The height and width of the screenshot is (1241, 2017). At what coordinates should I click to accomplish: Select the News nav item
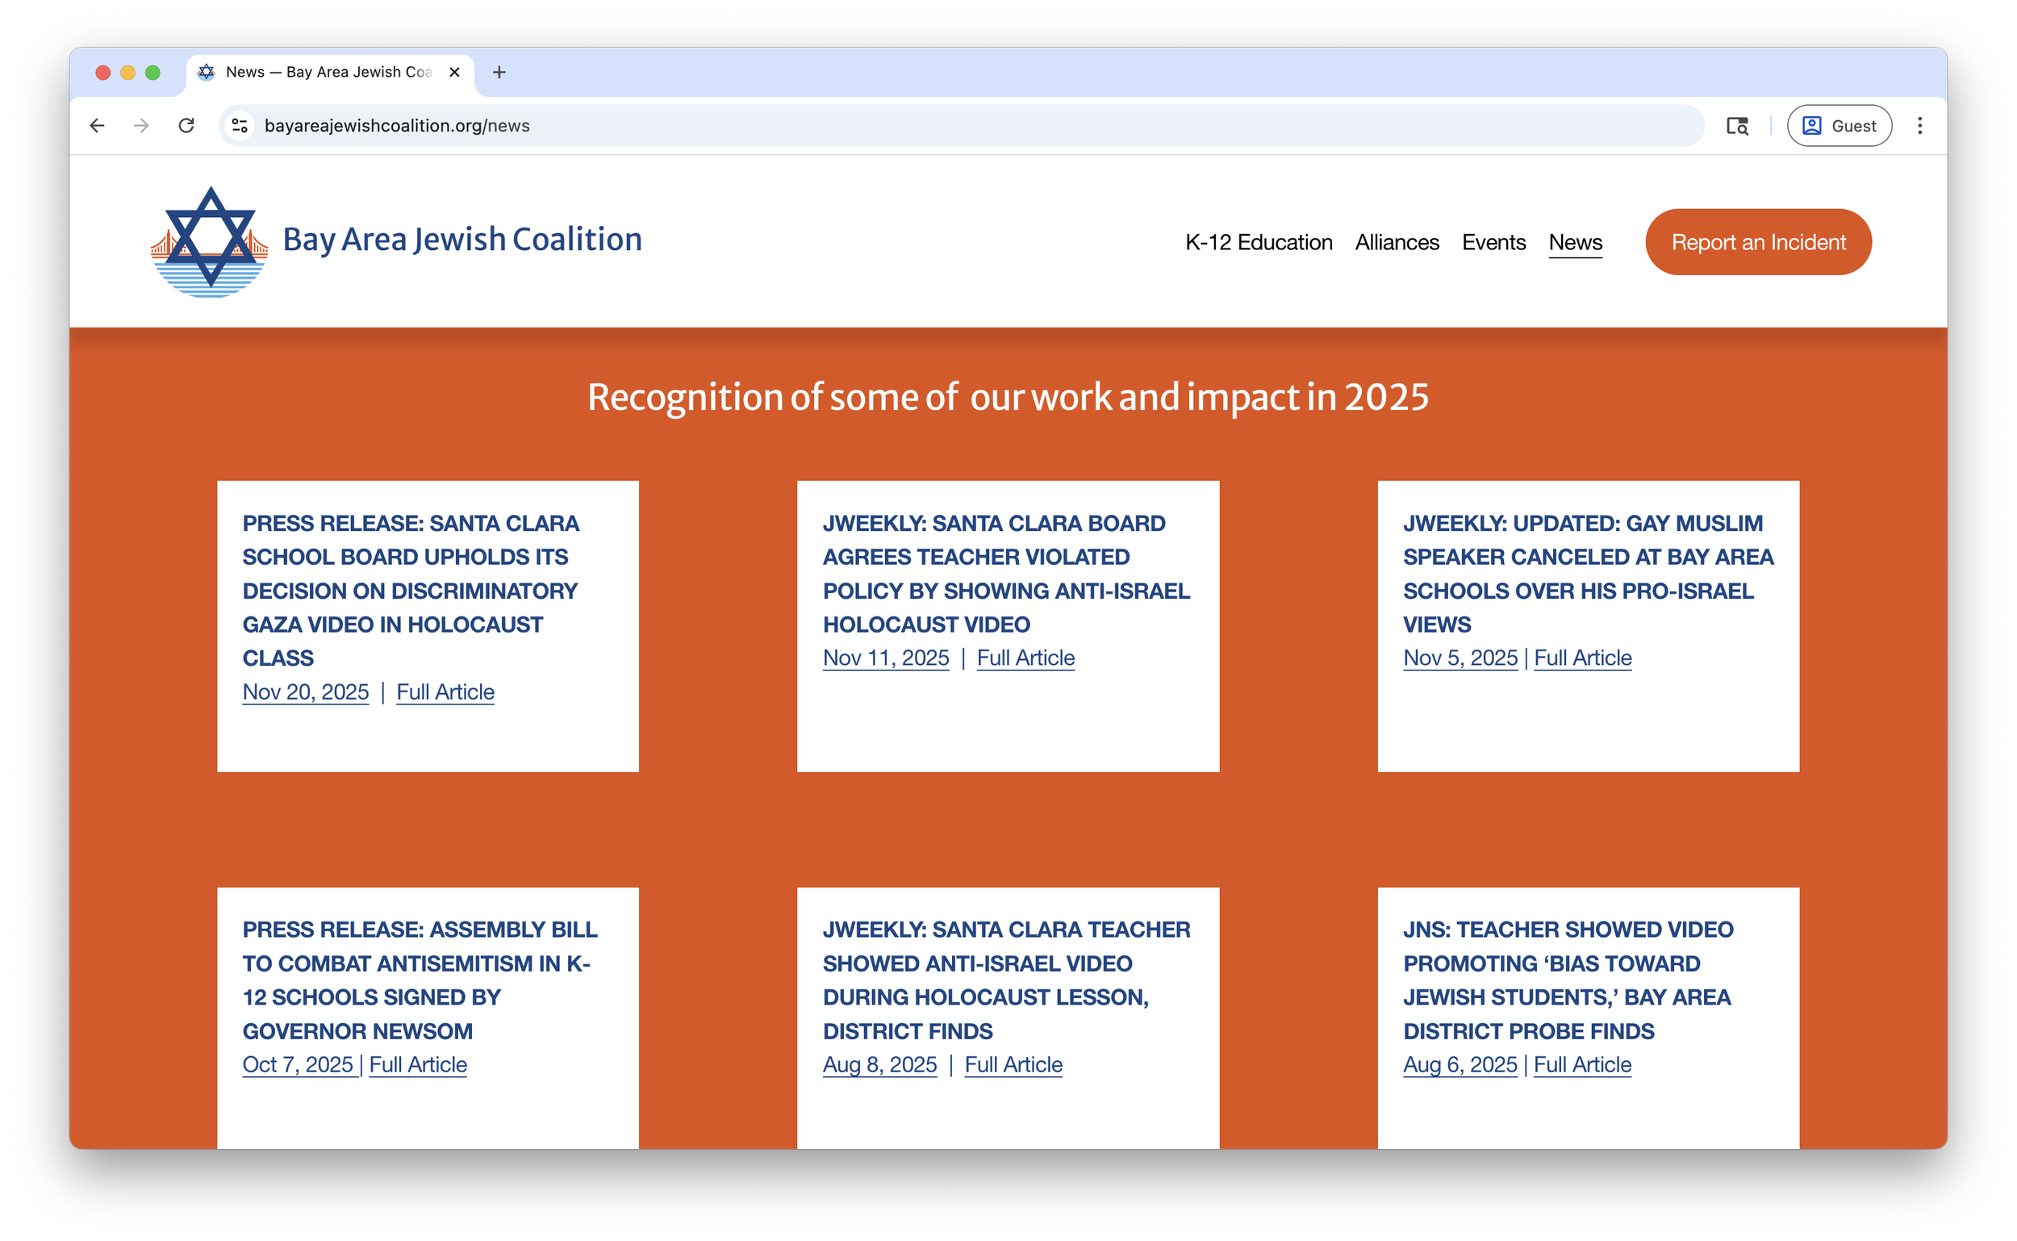pos(1575,242)
